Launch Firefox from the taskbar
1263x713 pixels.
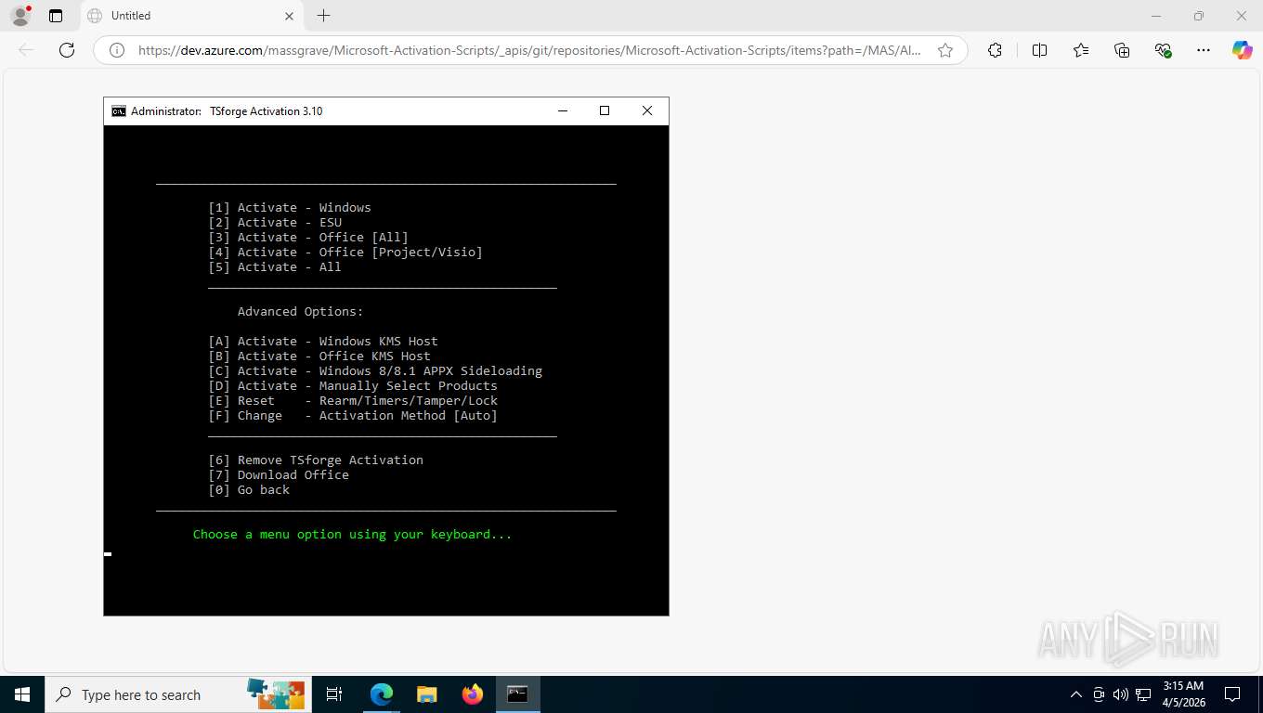coord(473,694)
